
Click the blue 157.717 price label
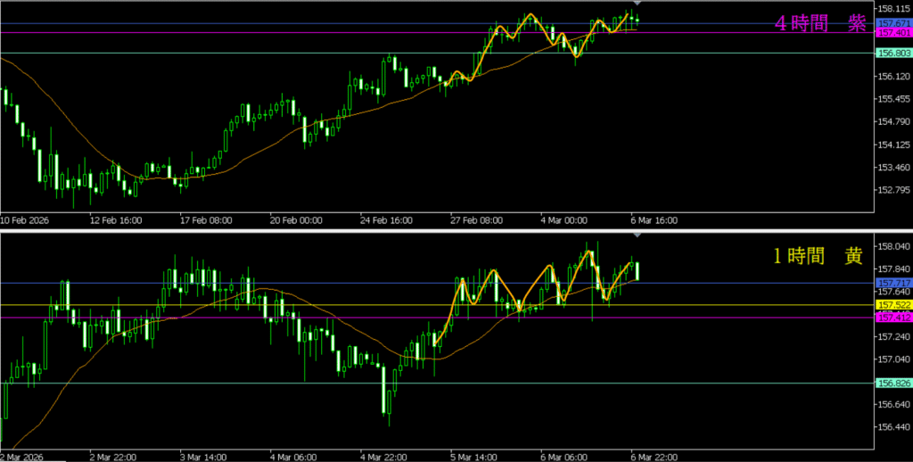(892, 284)
